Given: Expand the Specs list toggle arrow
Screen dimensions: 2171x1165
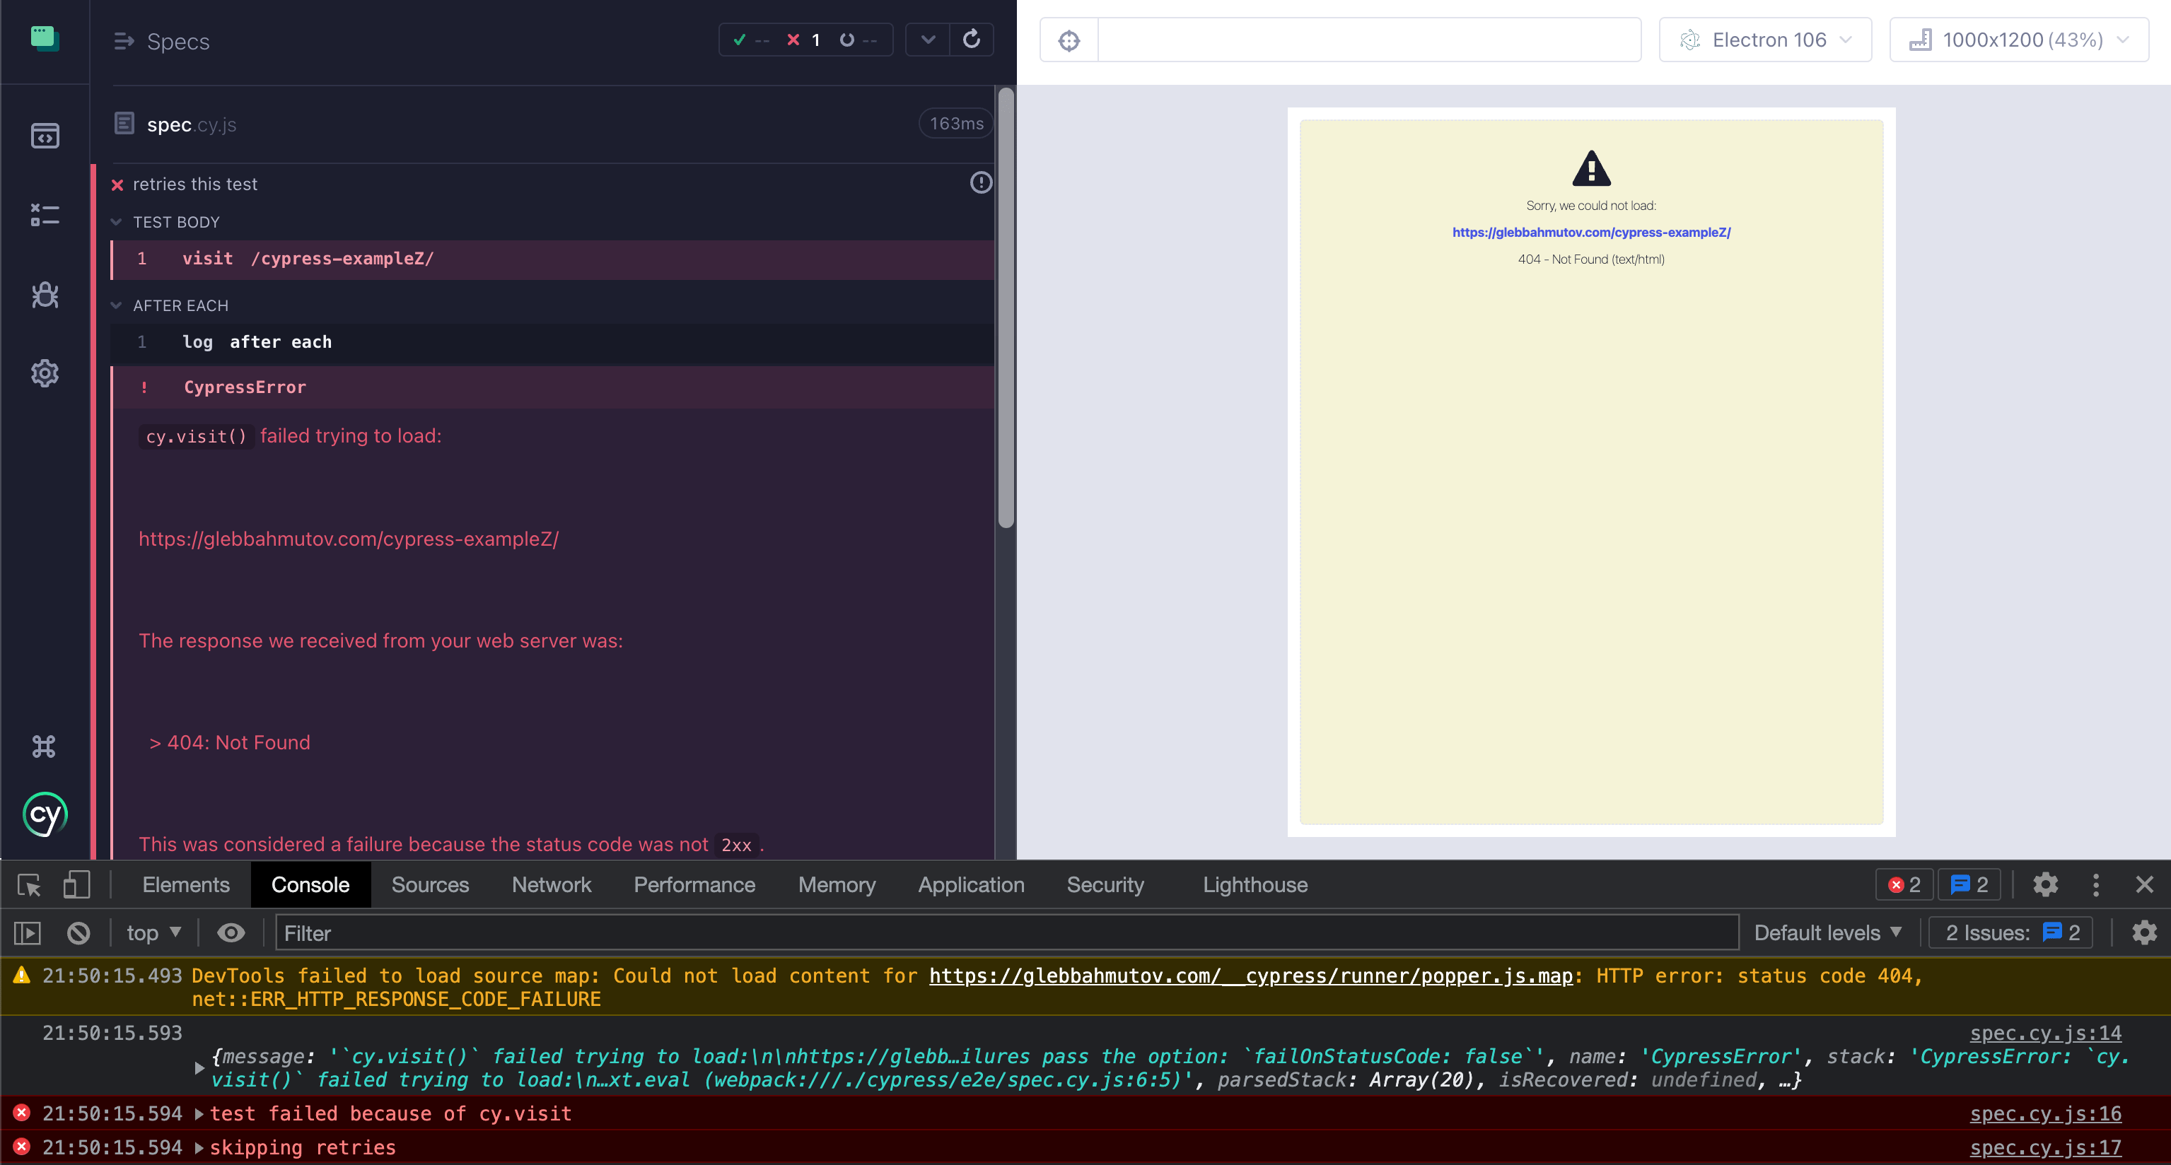Looking at the screenshot, I should [x=124, y=41].
